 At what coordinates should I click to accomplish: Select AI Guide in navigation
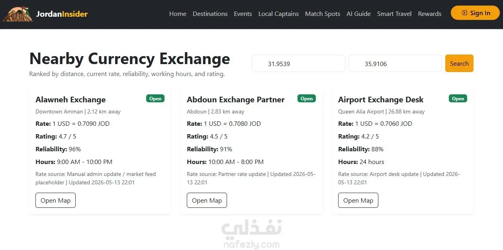tap(358, 14)
